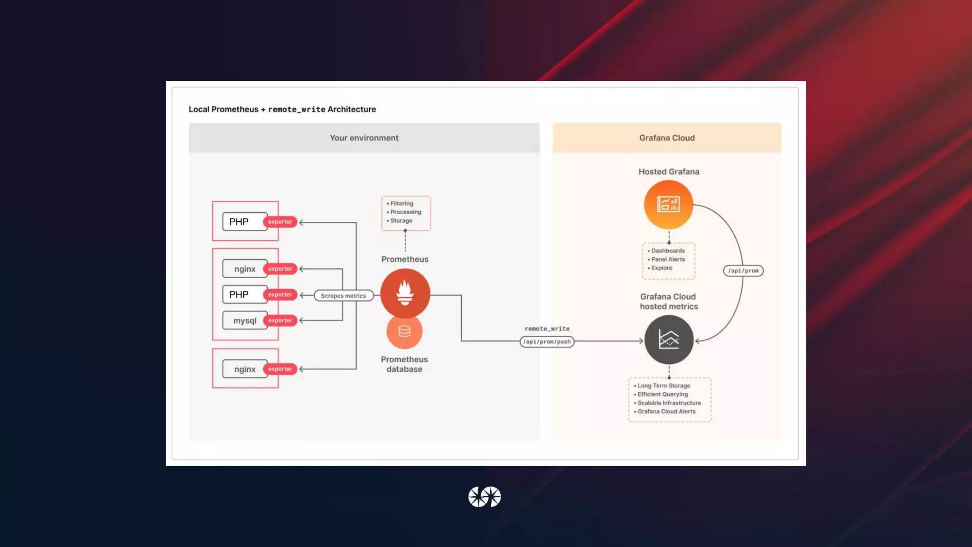
Task: Select the Grafana Cloud header
Action: tap(666, 138)
